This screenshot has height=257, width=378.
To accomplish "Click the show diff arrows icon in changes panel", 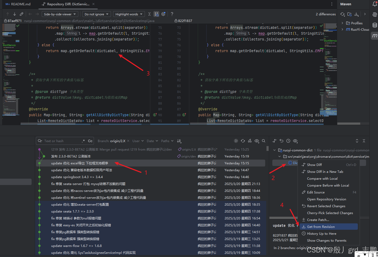I will click(274, 141).
